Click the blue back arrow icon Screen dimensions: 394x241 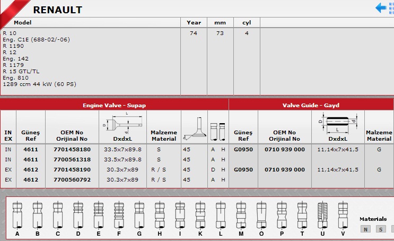pyautogui.click(x=381, y=8)
